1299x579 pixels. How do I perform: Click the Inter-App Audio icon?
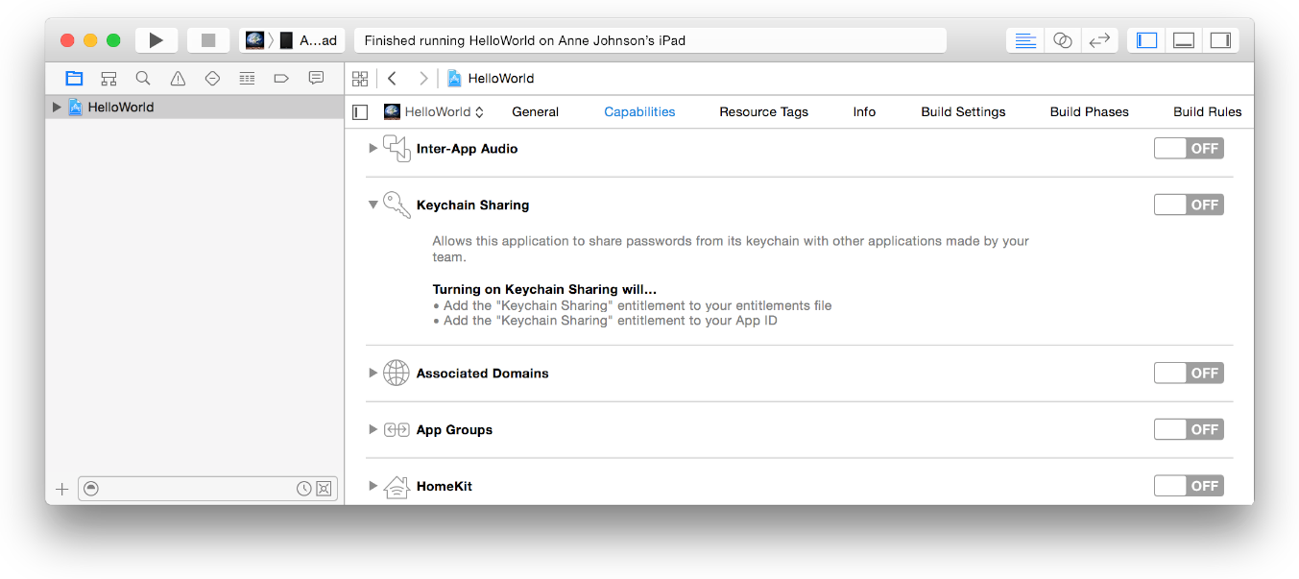click(397, 149)
